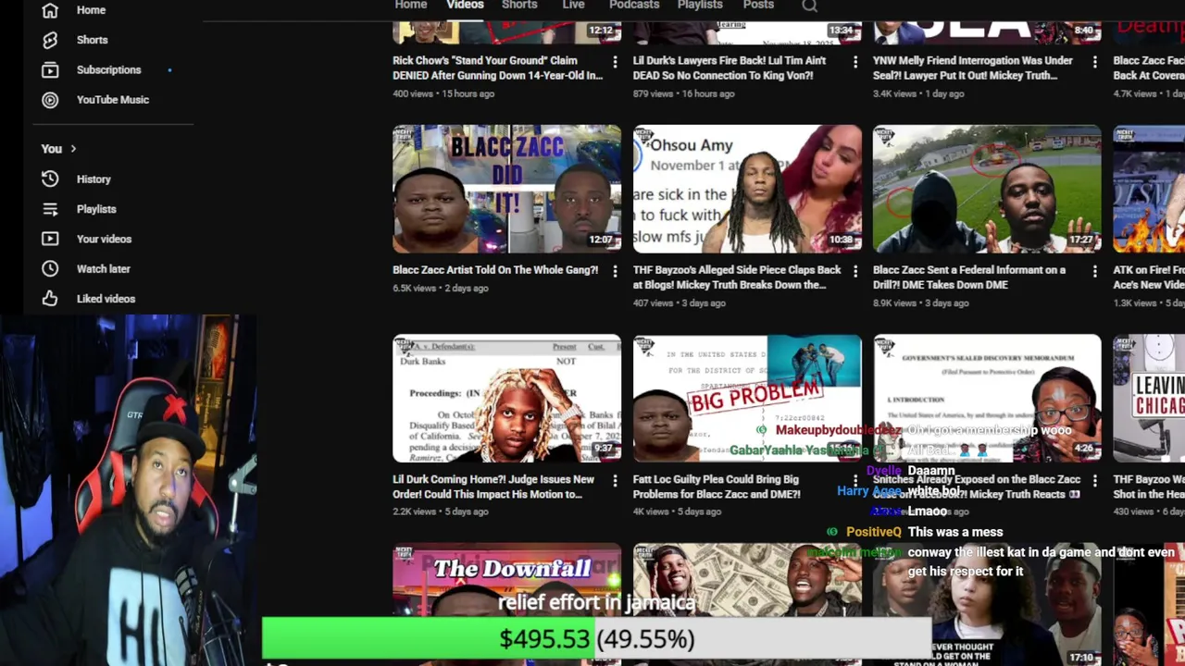Play the sealed discovery memorandum thumbnail
The width and height of the screenshot is (1185, 666).
[987, 398]
